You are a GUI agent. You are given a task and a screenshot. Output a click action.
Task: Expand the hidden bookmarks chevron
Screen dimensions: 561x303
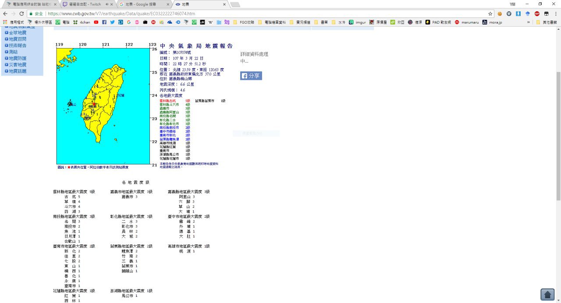529,22
